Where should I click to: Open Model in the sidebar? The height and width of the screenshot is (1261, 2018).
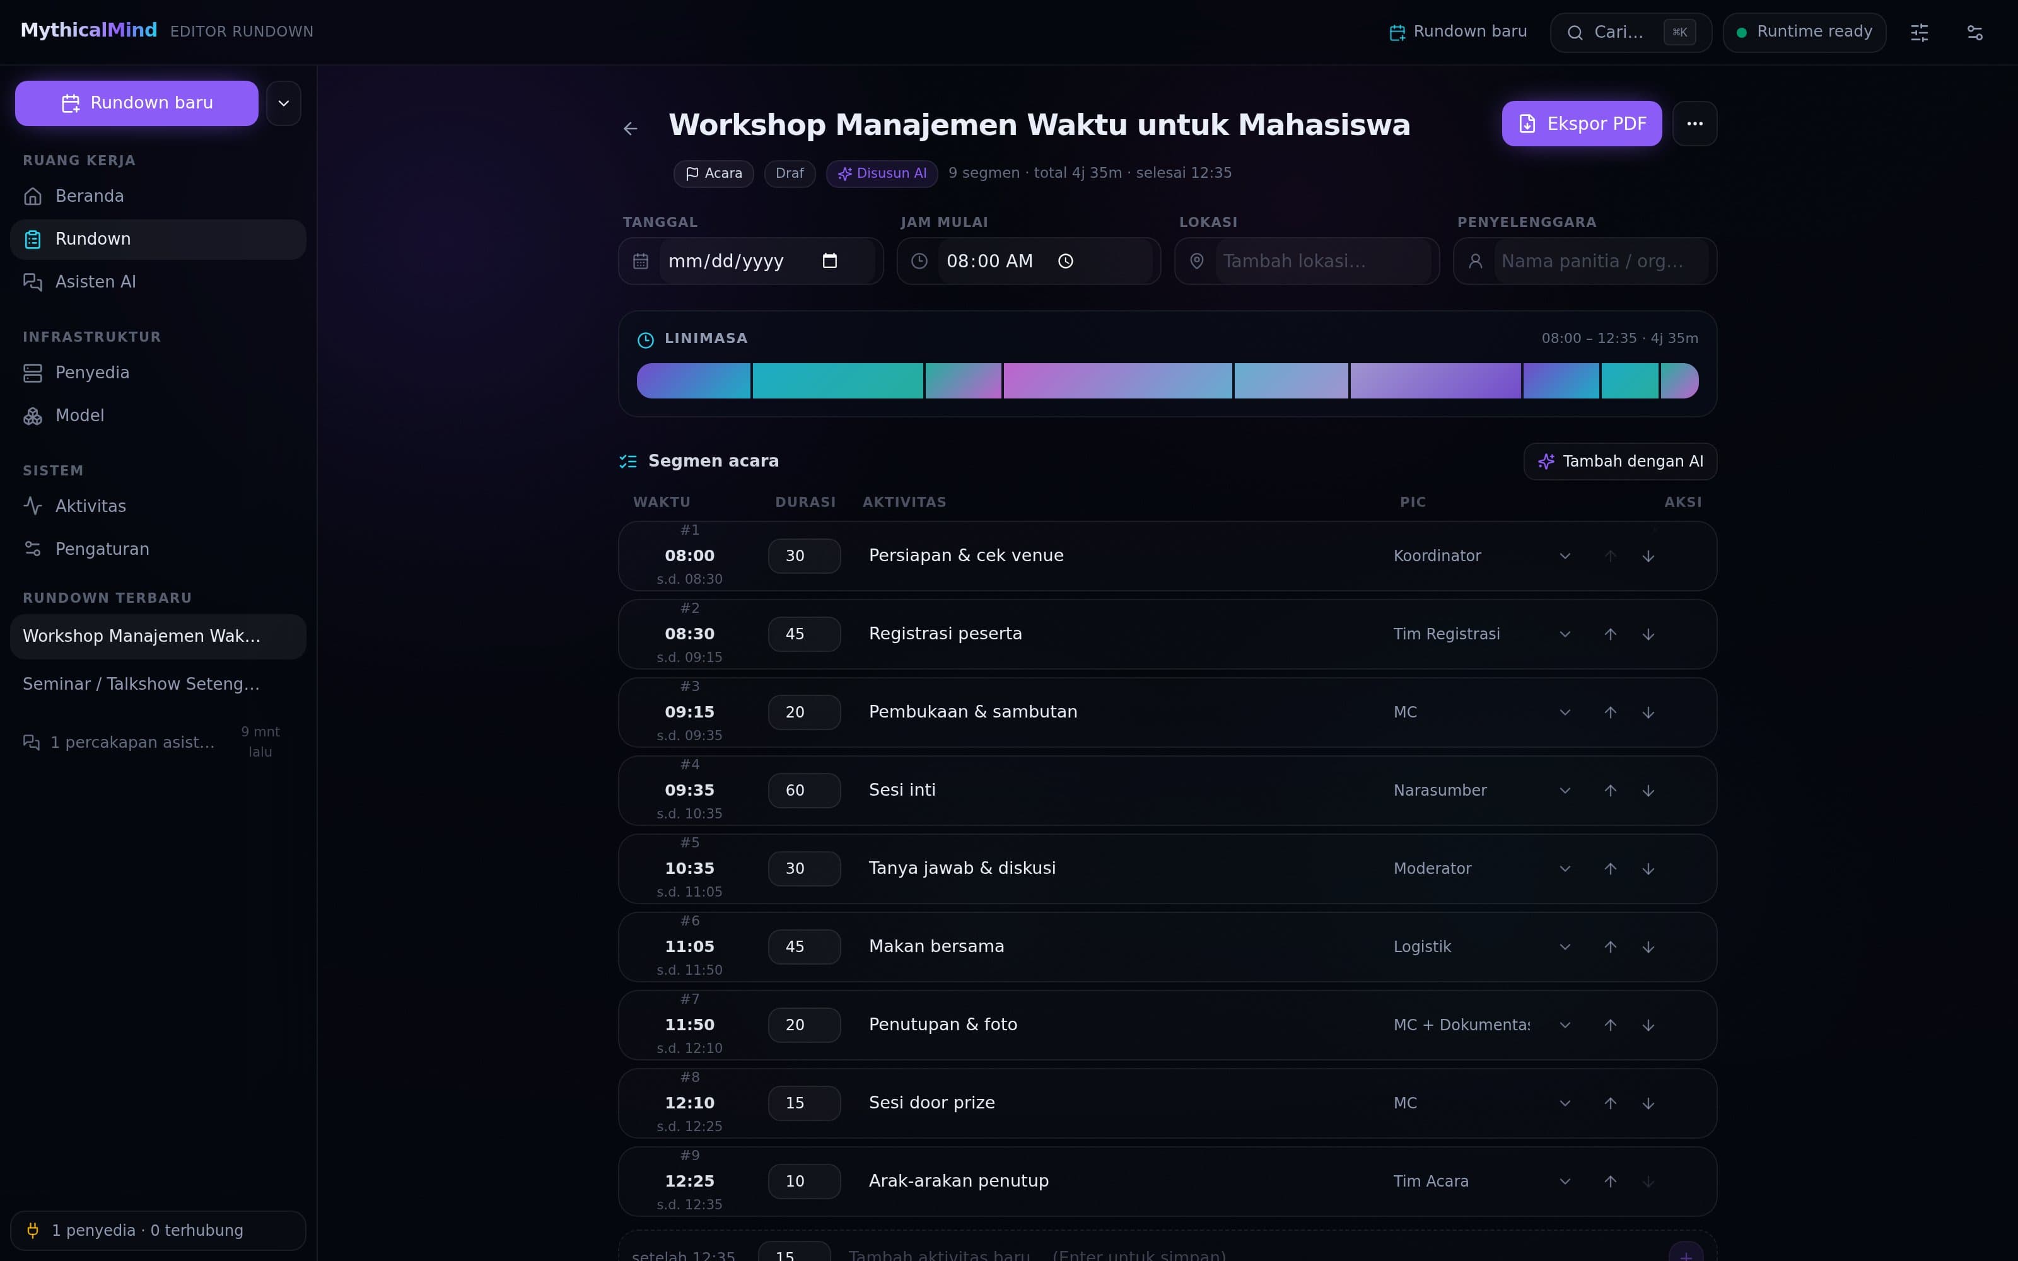tap(158, 415)
